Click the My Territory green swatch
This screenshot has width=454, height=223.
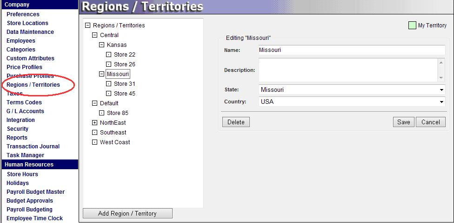412,25
